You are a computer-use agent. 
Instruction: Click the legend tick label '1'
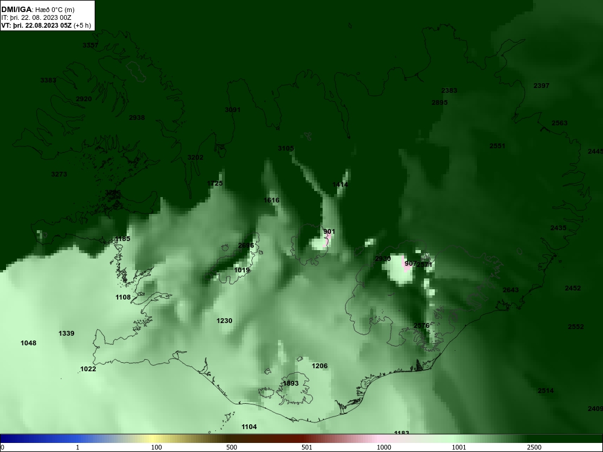click(78, 447)
